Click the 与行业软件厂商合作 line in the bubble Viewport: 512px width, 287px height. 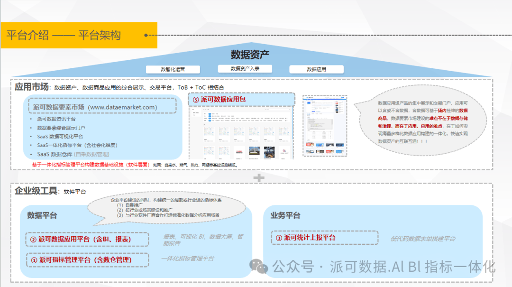(168, 215)
